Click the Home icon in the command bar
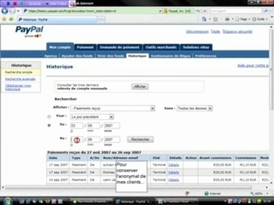The height and width of the screenshot is (205, 274). [x=204, y=19]
